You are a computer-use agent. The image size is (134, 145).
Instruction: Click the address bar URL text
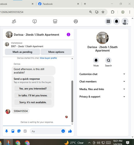(x=12, y=12)
